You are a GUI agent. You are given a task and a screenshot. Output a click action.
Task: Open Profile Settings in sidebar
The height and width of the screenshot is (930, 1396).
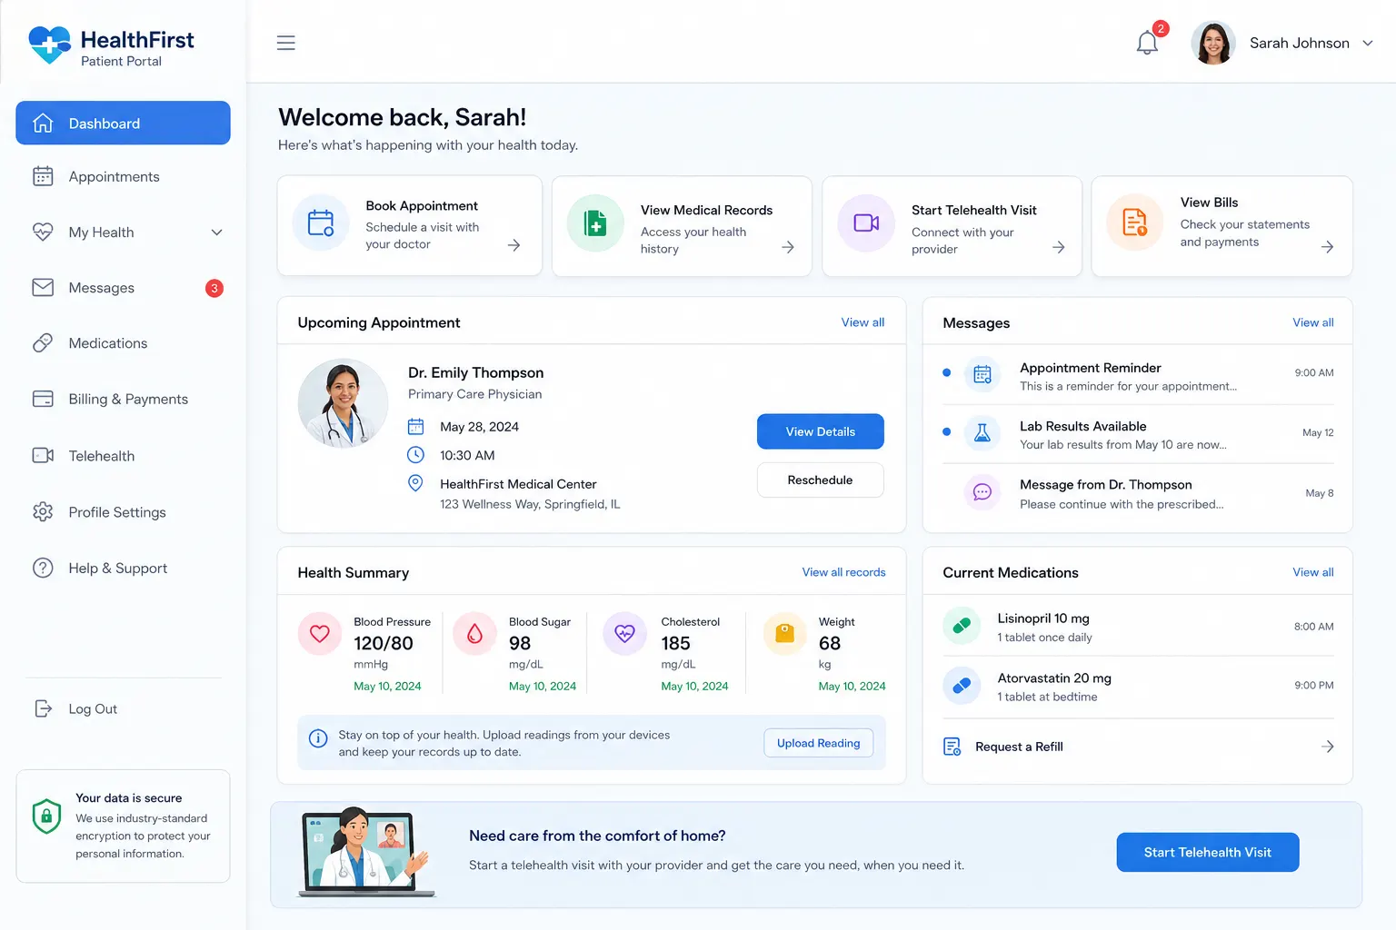point(123,512)
